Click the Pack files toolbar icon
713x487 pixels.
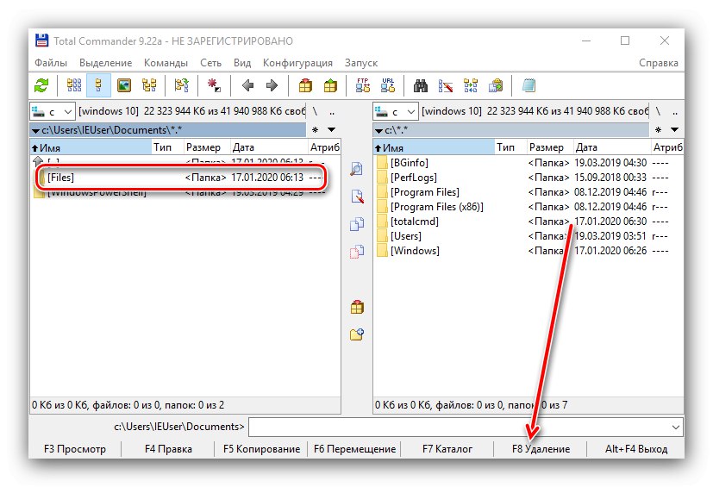305,85
